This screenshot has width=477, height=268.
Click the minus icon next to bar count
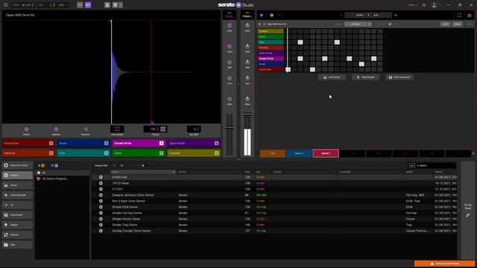(341, 15)
